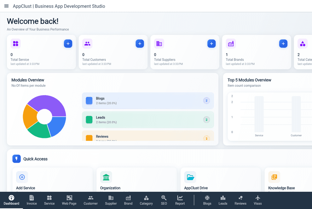
Task: Open the SEO tool in the bottom bar
Action: [x=164, y=200]
